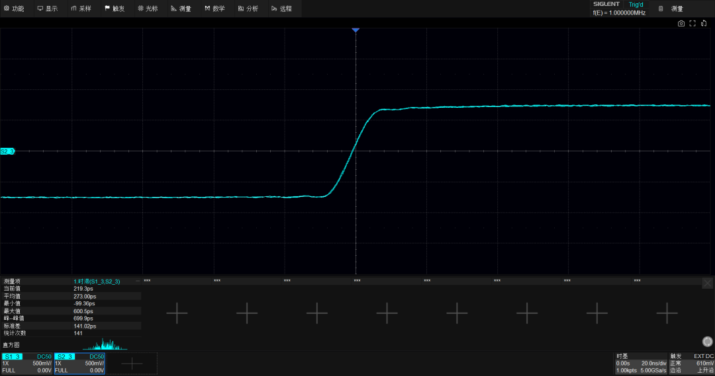
Task: Click the 699.9ps peak-to-peak value
Action: tap(83, 319)
